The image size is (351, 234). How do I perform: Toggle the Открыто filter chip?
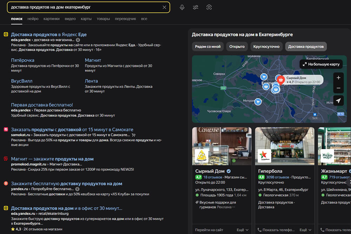237,47
